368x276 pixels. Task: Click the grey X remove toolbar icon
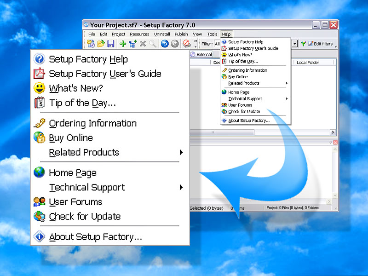[143, 44]
